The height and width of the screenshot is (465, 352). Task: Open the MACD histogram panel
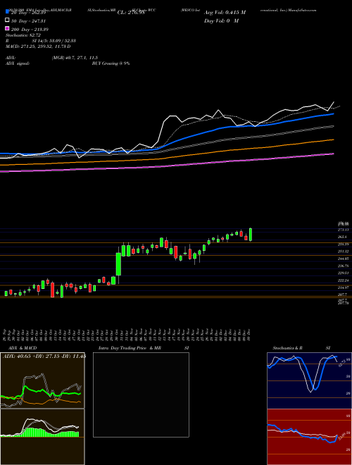point(42,437)
